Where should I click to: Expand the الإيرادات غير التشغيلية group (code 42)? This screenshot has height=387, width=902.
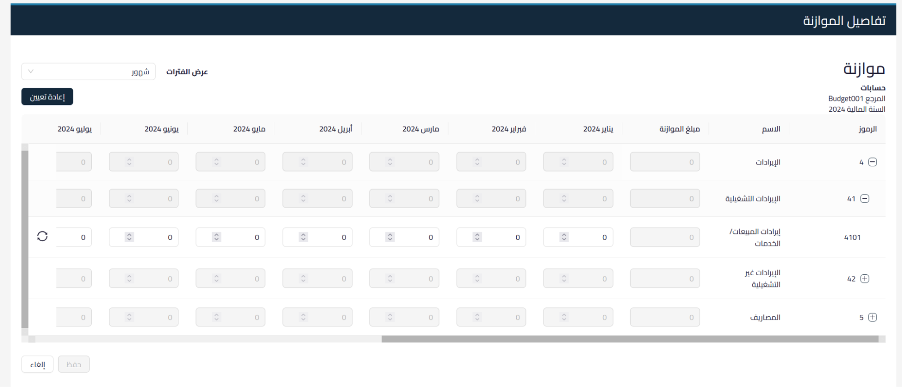point(865,279)
